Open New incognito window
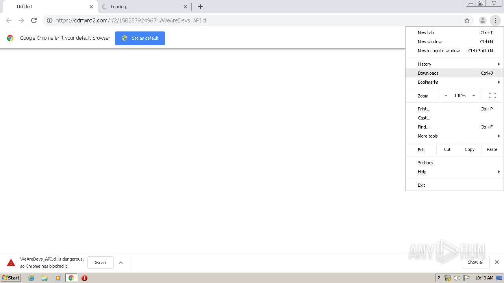 click(x=454, y=51)
